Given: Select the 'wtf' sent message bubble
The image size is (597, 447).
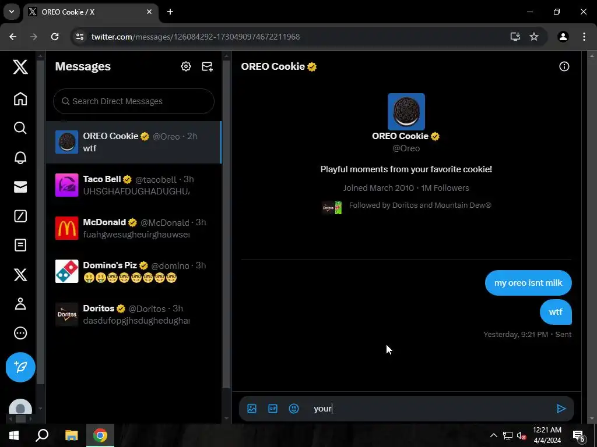Looking at the screenshot, I should pyautogui.click(x=556, y=312).
